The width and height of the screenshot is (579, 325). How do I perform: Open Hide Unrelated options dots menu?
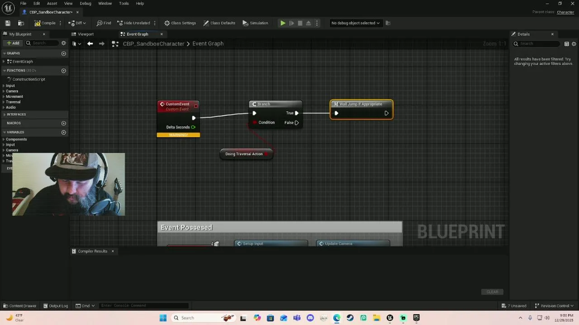pyautogui.click(x=155, y=23)
